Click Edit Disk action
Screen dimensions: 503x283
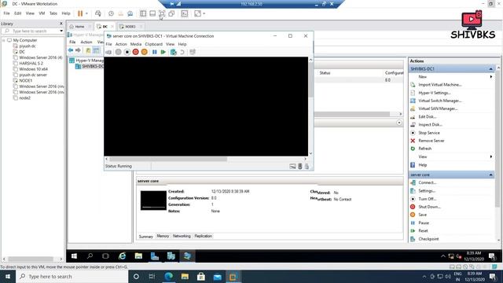click(x=427, y=117)
